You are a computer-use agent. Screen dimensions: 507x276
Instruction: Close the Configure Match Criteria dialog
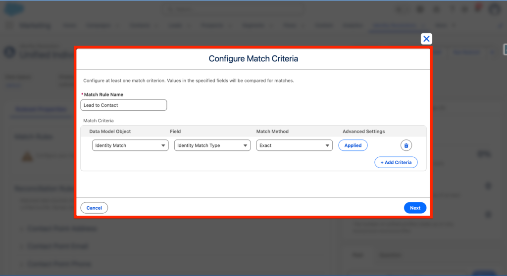[426, 39]
